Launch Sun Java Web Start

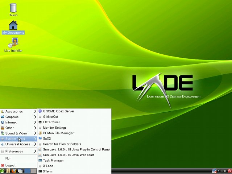pyautogui.click(x=74, y=155)
